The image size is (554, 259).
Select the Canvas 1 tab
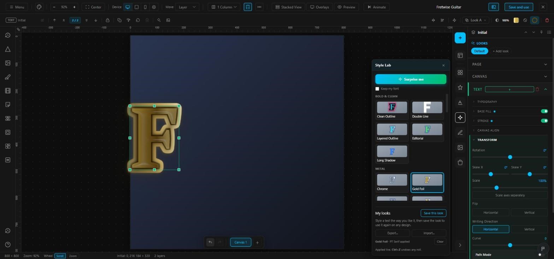[241, 242]
